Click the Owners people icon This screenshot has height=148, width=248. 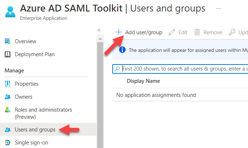tap(8, 97)
